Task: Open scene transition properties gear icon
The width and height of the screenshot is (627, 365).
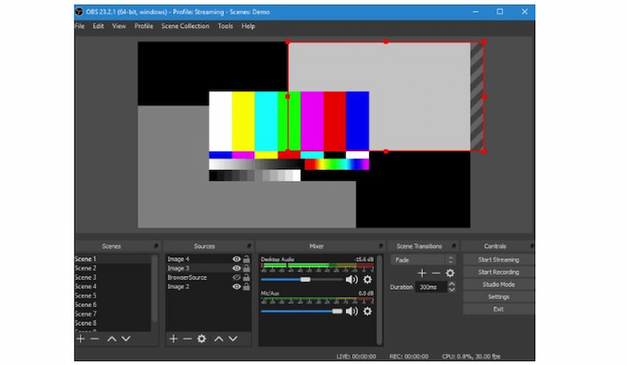Action: (450, 273)
